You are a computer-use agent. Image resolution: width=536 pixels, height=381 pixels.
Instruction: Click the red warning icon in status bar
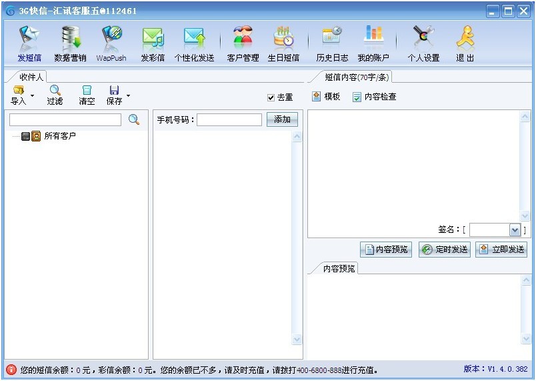point(11,370)
